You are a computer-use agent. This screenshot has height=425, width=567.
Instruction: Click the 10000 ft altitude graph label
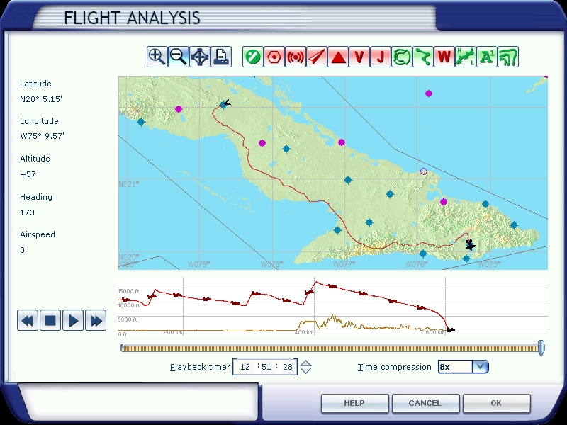point(129,305)
